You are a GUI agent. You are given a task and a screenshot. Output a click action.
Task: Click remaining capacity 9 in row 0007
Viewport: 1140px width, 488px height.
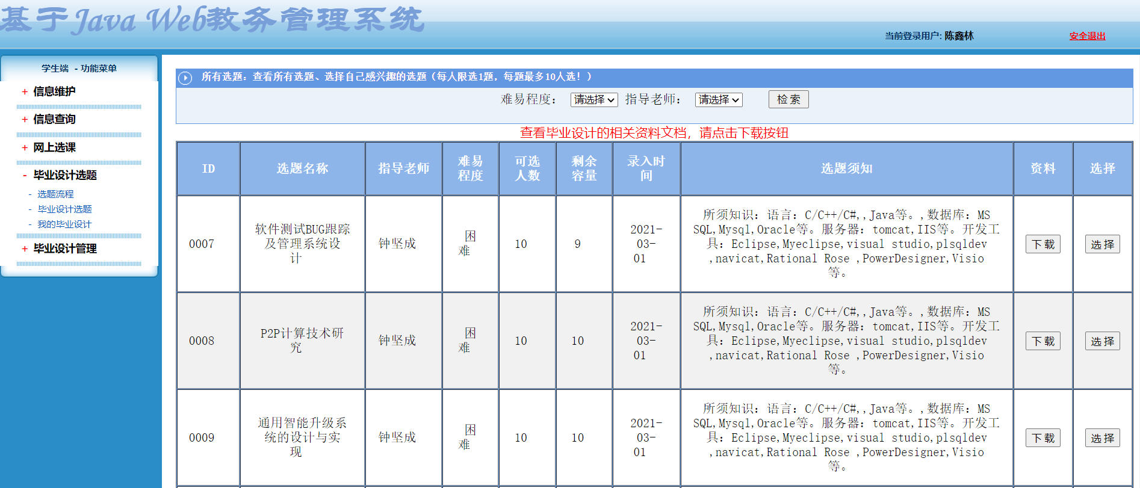point(578,244)
